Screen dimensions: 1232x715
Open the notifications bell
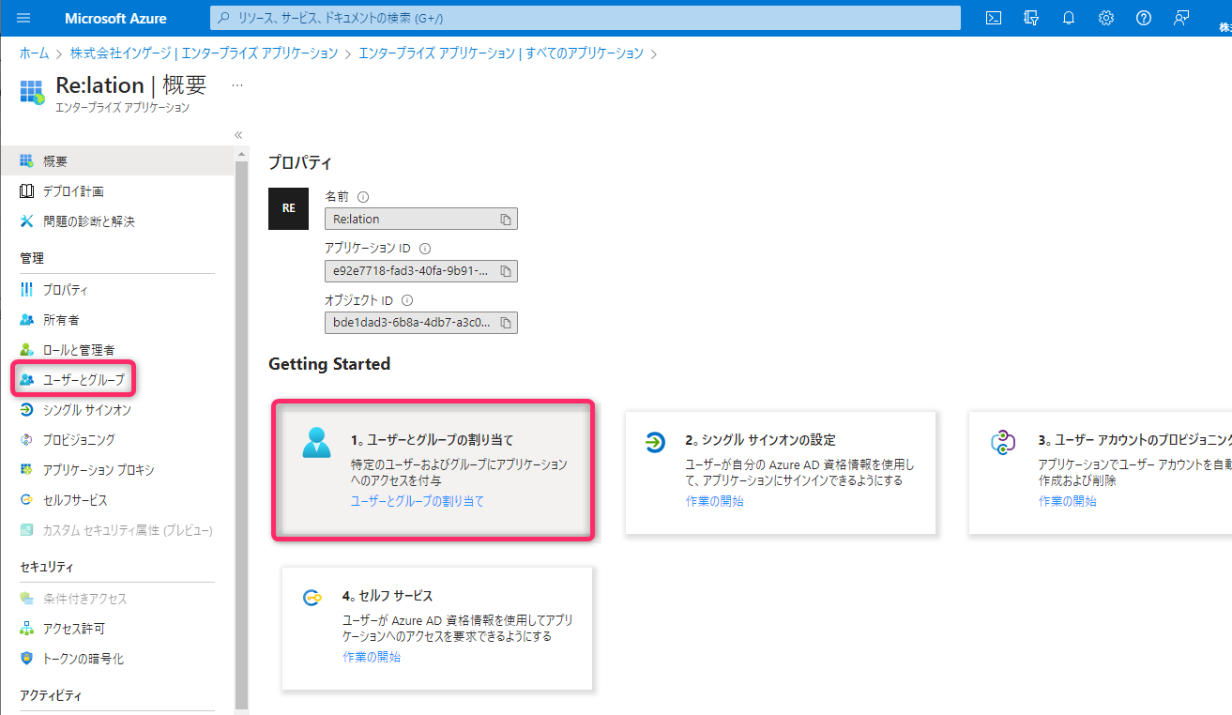pyautogui.click(x=1069, y=18)
